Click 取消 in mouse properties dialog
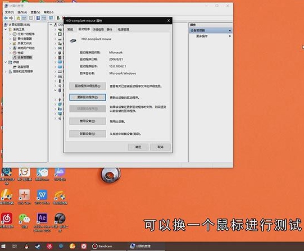Viewport: 304px width, 251px height. (160, 147)
